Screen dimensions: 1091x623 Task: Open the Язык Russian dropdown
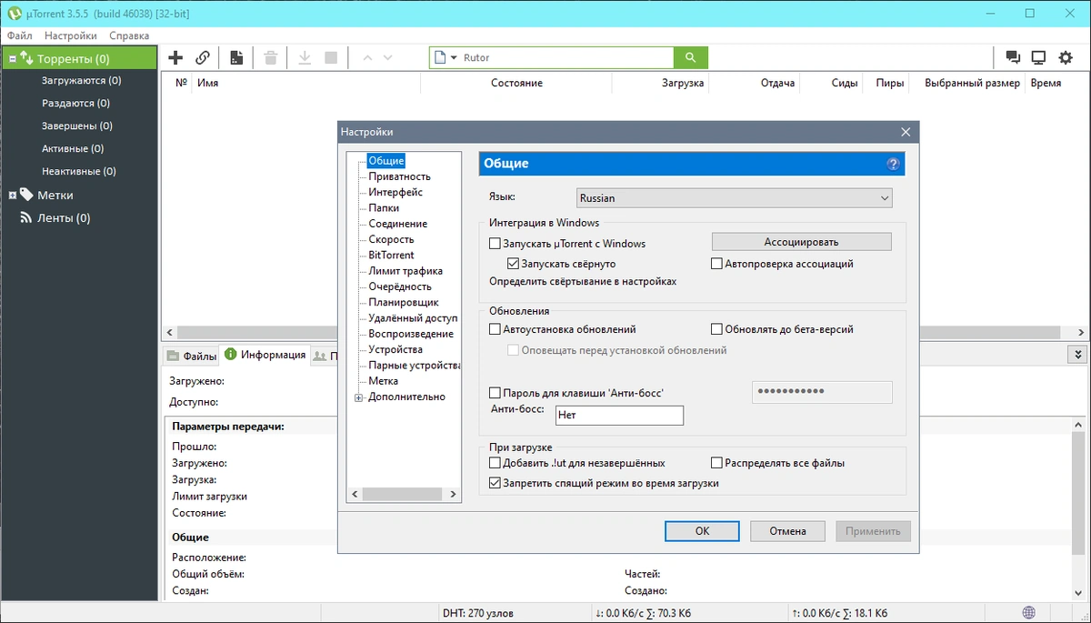(735, 197)
